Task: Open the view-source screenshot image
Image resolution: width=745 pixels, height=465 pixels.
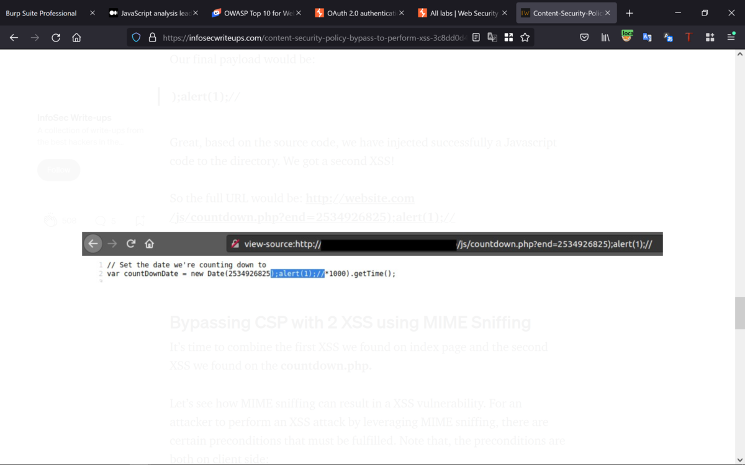Action: pos(372,257)
